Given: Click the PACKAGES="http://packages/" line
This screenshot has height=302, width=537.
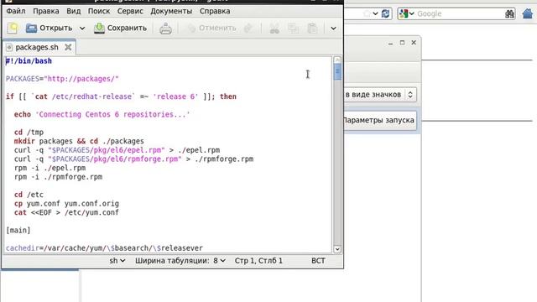Looking at the screenshot, I should pyautogui.click(x=62, y=79).
